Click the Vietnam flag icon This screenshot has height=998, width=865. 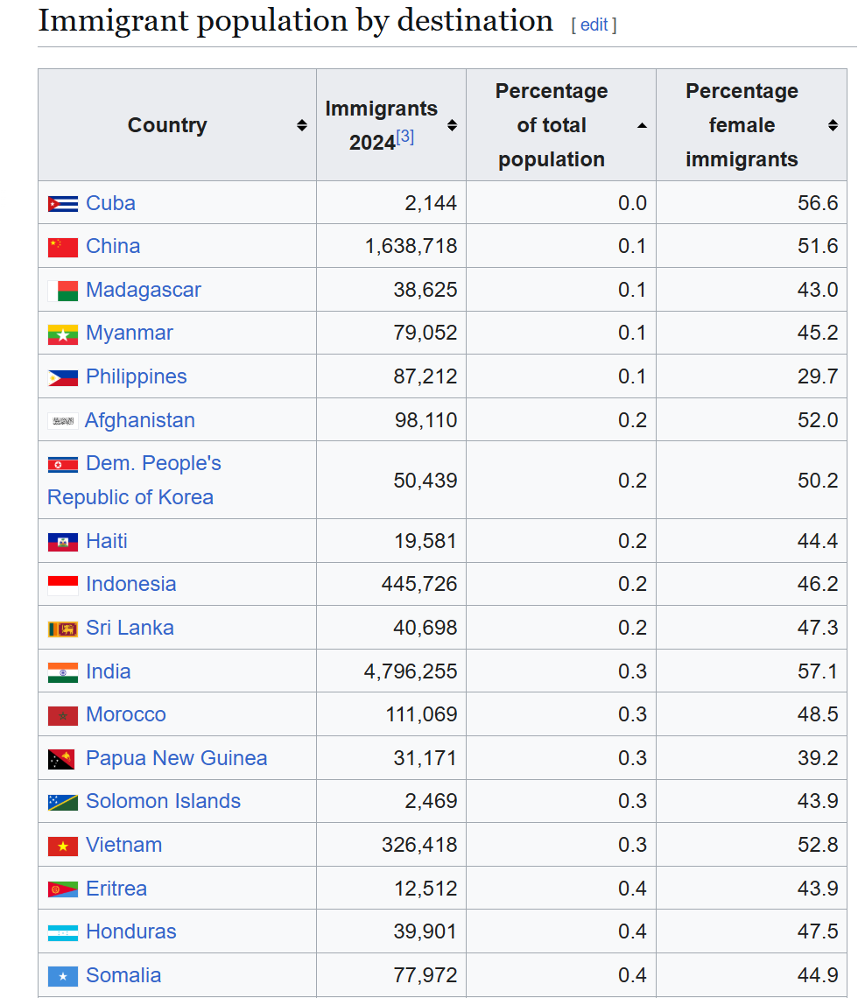point(63,846)
